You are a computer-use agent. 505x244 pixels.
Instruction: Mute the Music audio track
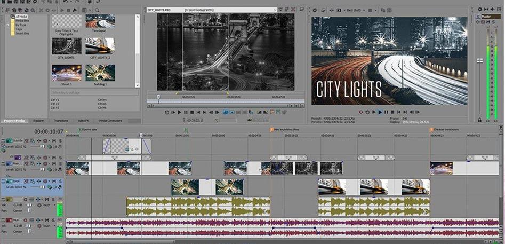point(47,220)
